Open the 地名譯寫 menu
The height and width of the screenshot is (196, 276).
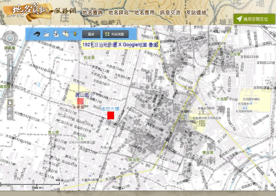(x=118, y=13)
